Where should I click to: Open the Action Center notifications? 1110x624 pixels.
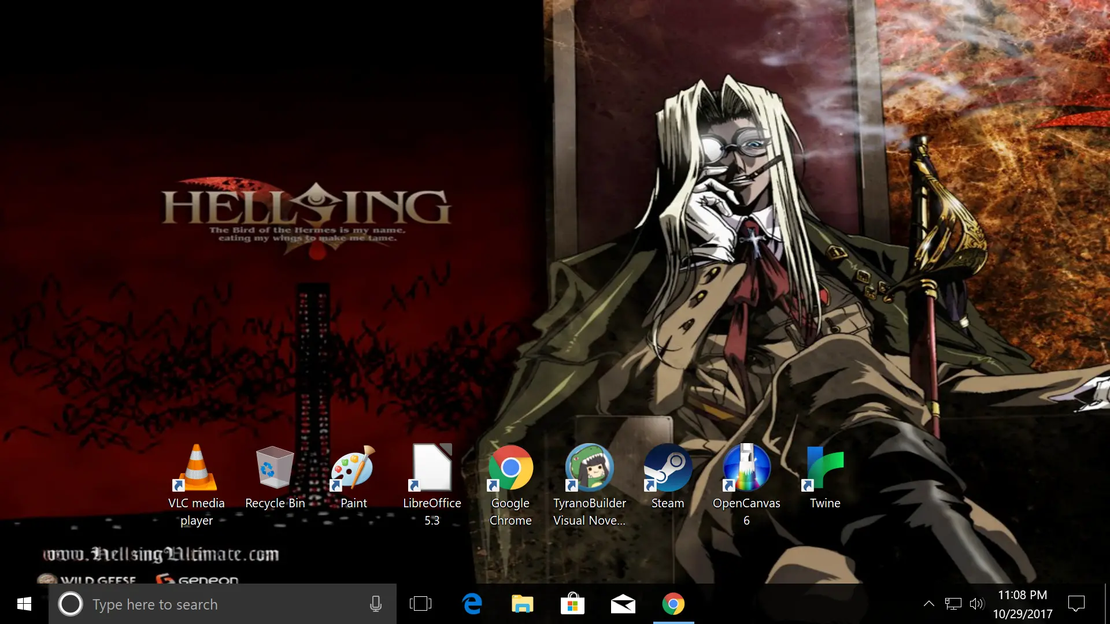click(1076, 604)
